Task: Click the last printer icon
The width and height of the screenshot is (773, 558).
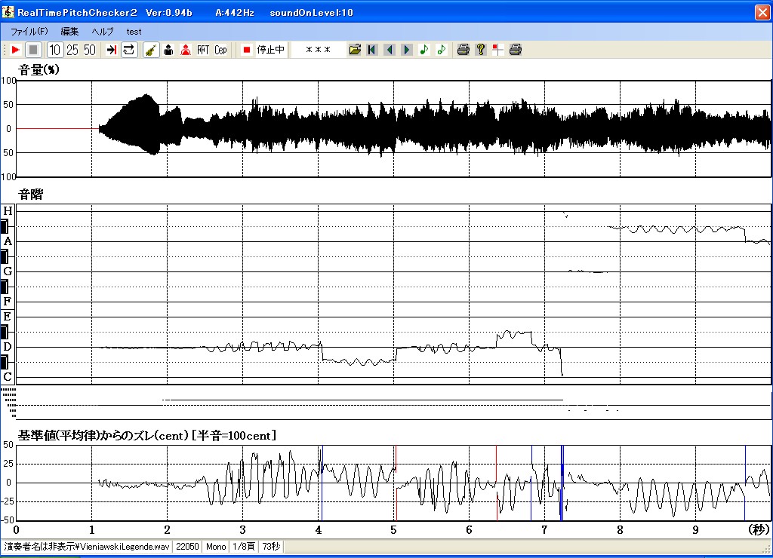Action: point(515,50)
